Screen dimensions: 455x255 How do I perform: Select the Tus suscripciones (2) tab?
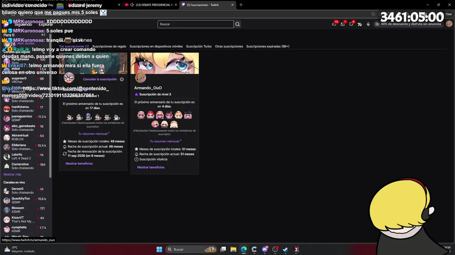(74, 46)
